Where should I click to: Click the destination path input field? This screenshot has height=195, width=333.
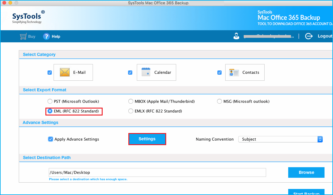click(157, 172)
